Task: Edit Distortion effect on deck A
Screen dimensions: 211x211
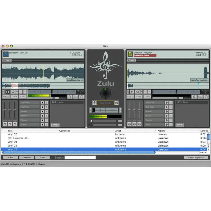Action: [x=46, y=103]
